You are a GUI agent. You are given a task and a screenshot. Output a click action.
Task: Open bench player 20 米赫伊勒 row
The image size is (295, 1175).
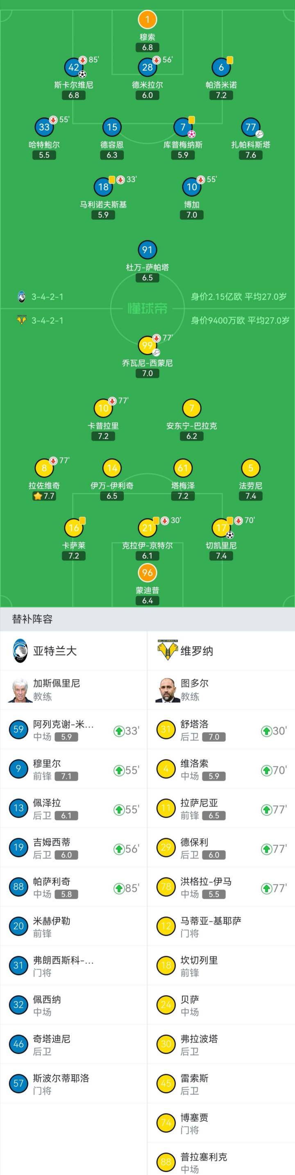74,926
